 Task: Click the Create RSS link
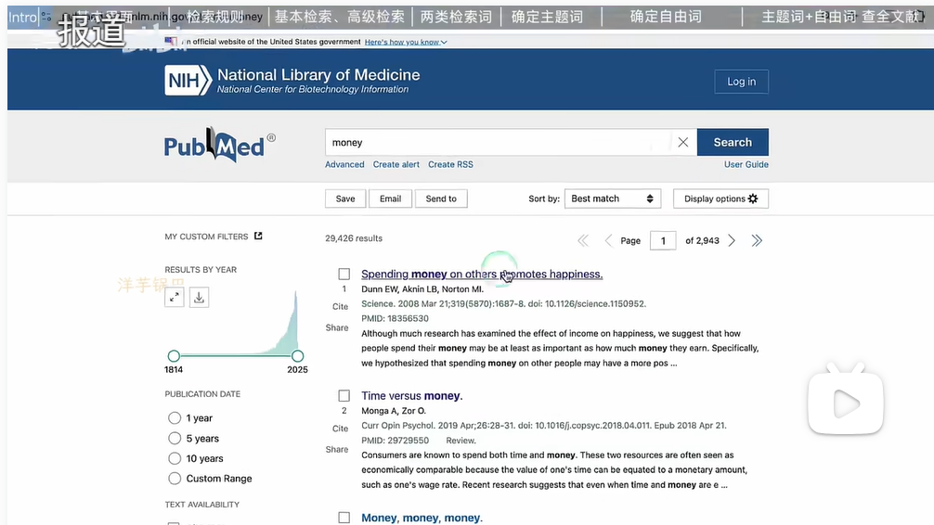point(450,164)
